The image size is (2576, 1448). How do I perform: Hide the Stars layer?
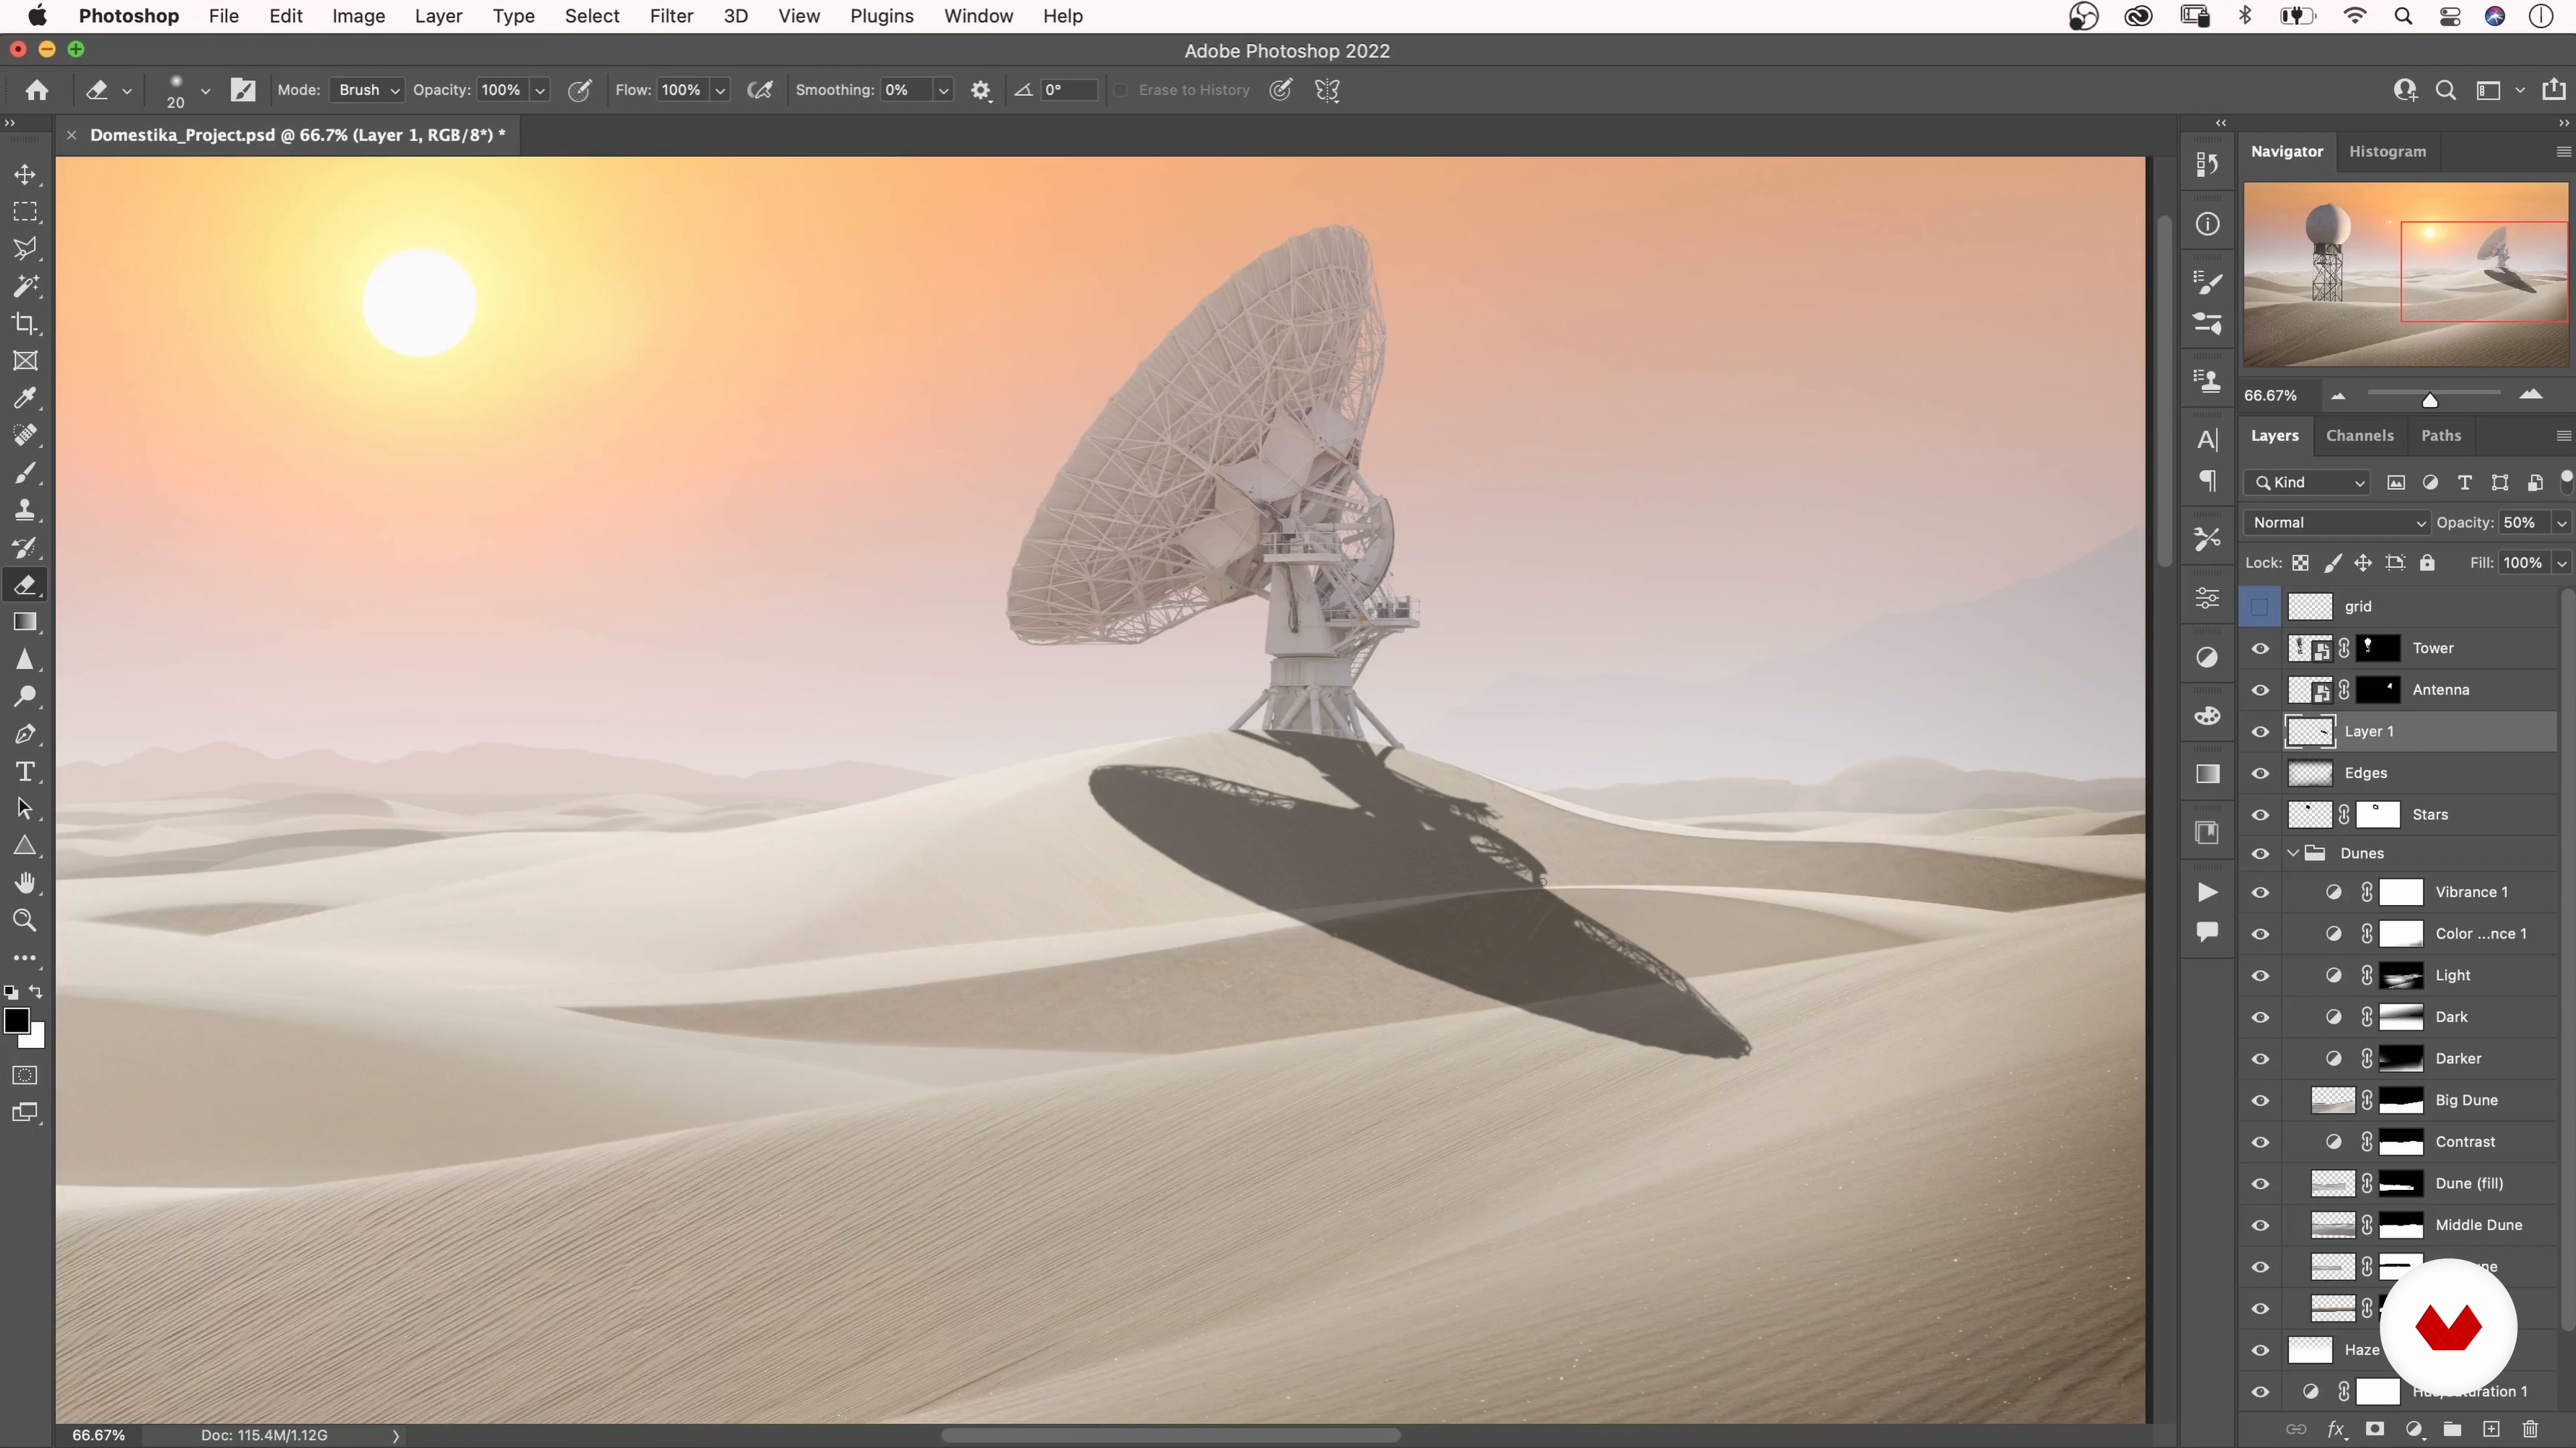click(x=2260, y=814)
